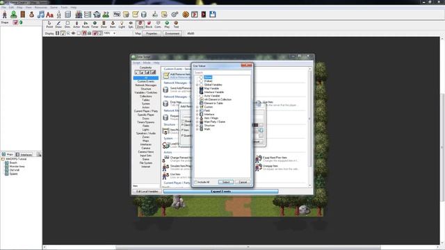Switch to the Interfaces tab
This screenshot has height=250, width=445.
[x=24, y=154]
